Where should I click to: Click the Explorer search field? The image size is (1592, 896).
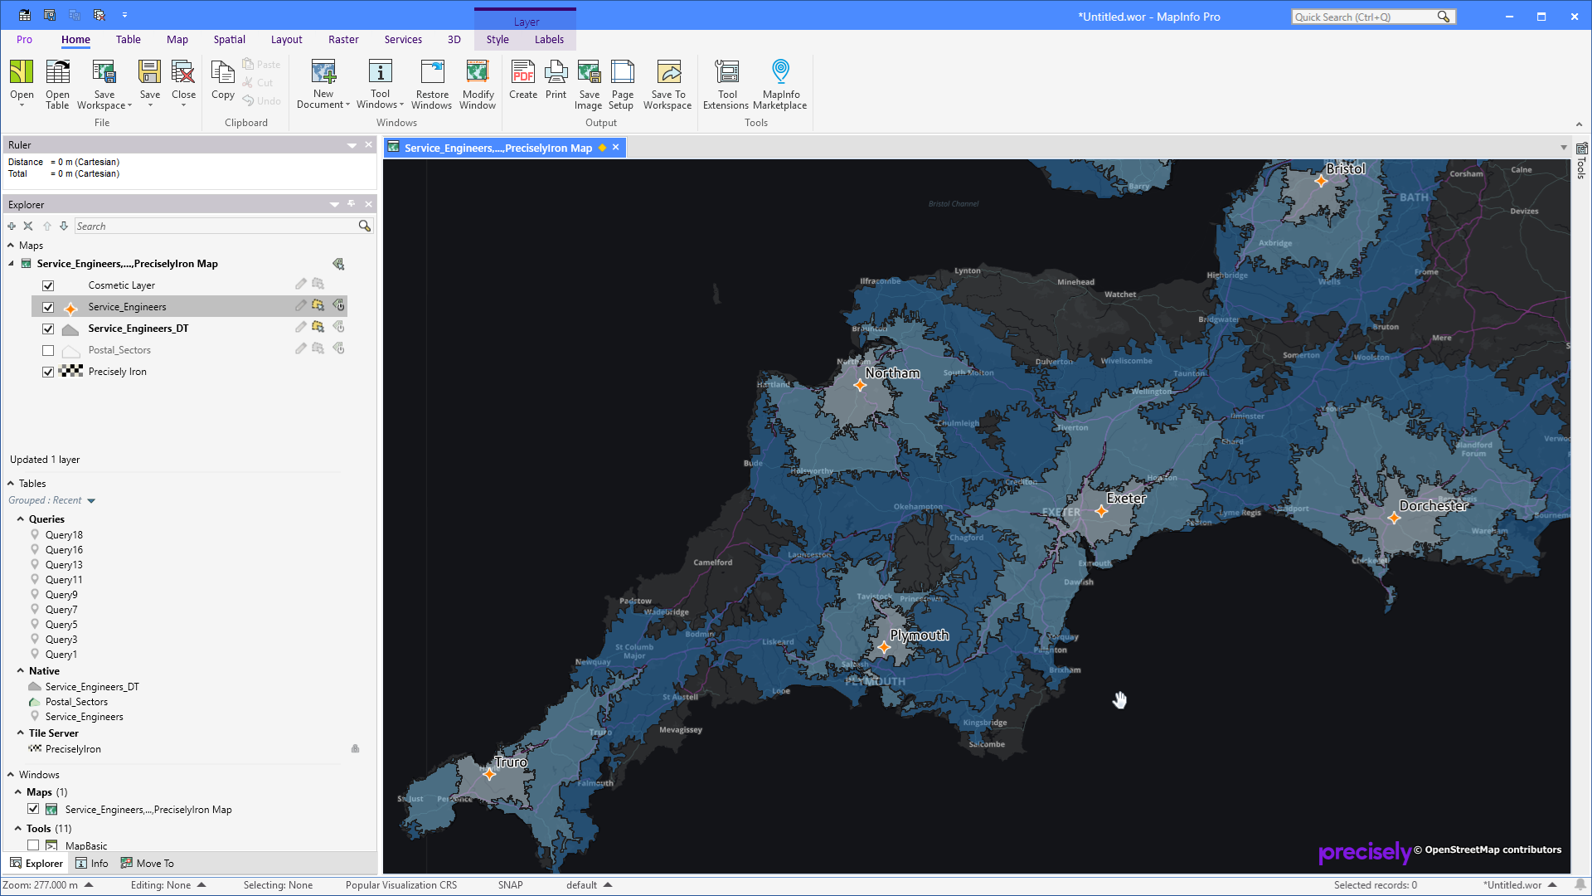pos(216,226)
